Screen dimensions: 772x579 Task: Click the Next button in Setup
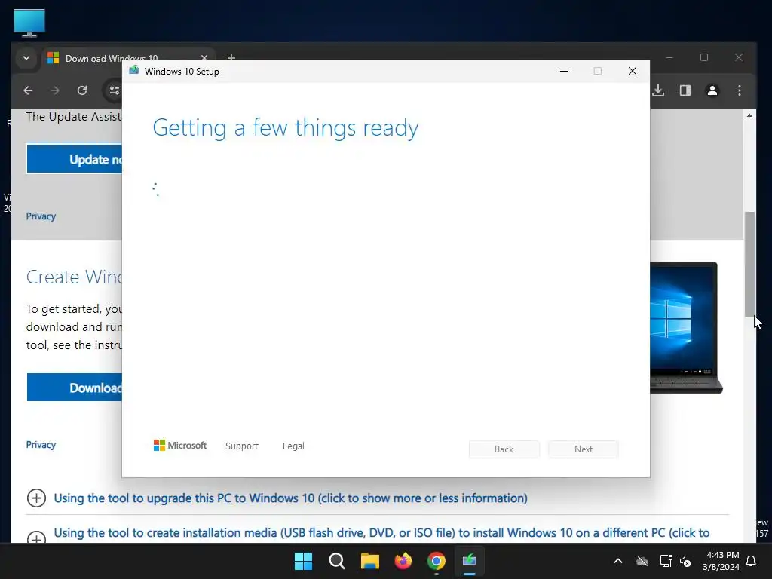pyautogui.click(x=584, y=449)
